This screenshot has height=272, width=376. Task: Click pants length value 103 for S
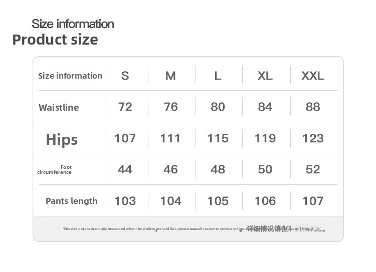click(125, 201)
